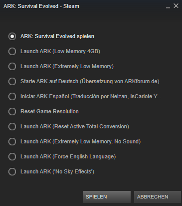The width and height of the screenshot is (182, 206).
Task: Click the 'Übersetzung von ARKforum.de' label text
Action: (120, 82)
